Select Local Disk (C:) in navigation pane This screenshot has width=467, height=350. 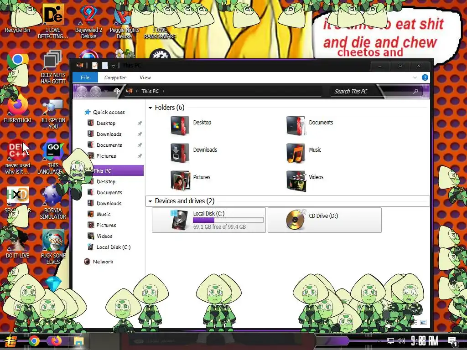click(114, 247)
